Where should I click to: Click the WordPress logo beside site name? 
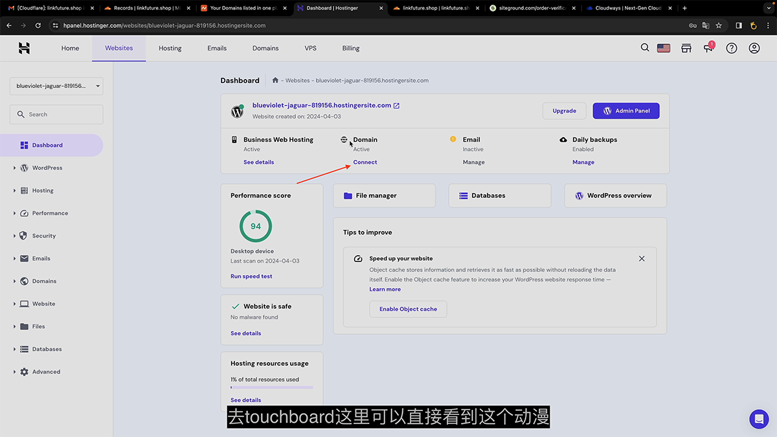coord(238,111)
